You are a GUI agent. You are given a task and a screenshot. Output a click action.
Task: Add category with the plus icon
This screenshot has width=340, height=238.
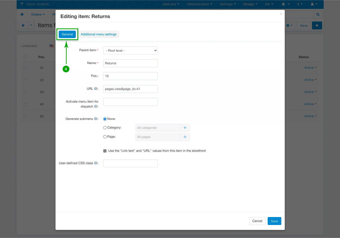click(x=185, y=128)
